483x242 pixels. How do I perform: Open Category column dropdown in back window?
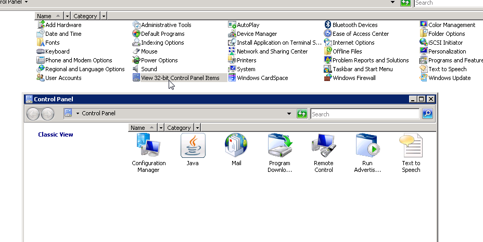104,16
